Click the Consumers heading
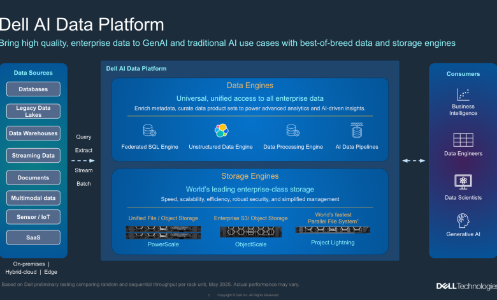 [463, 74]
